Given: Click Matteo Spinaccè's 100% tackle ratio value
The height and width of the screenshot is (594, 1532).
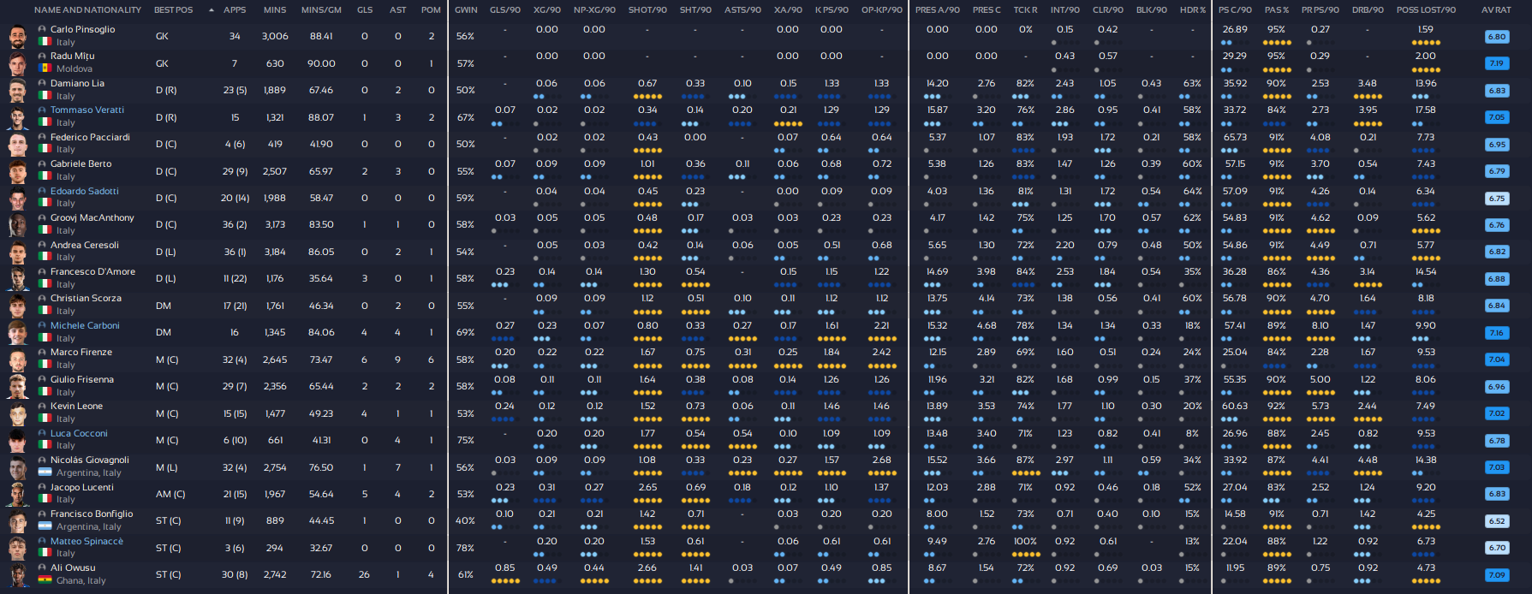Looking at the screenshot, I should tap(1025, 541).
